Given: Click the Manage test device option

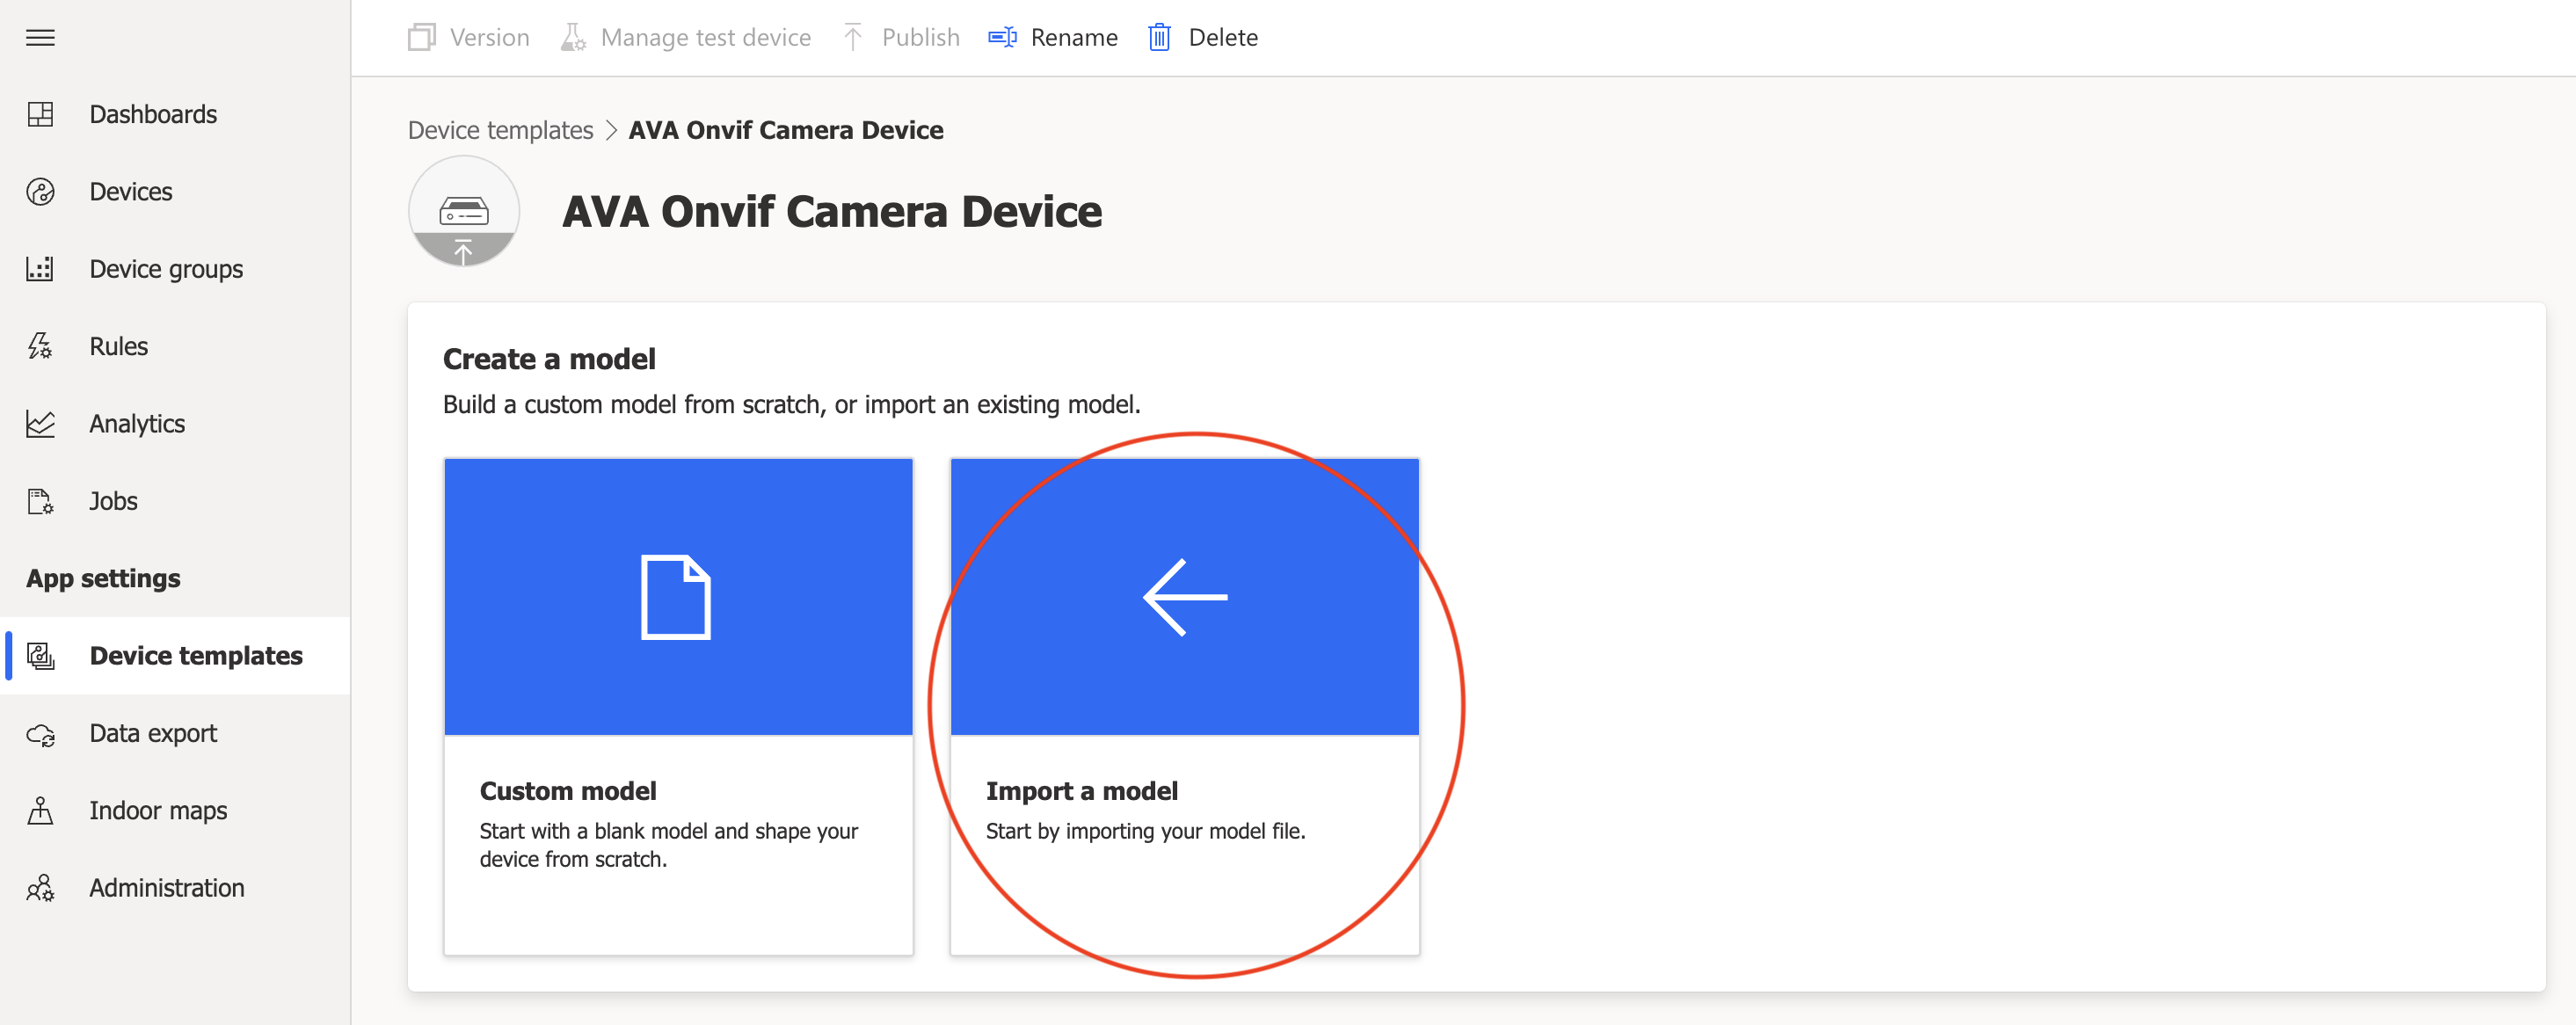Looking at the screenshot, I should [x=705, y=36].
